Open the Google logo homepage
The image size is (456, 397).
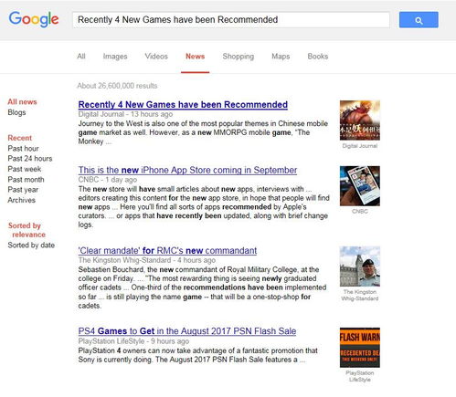[34, 19]
